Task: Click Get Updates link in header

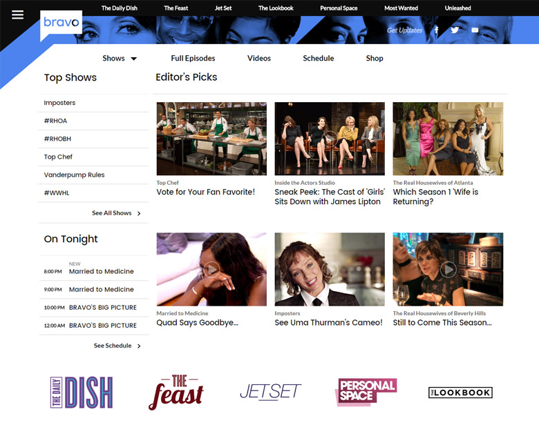Action: [404, 30]
